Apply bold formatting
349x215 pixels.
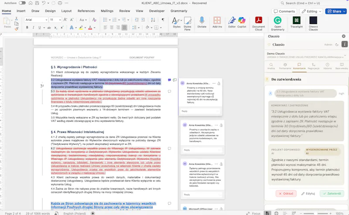pos(27,27)
